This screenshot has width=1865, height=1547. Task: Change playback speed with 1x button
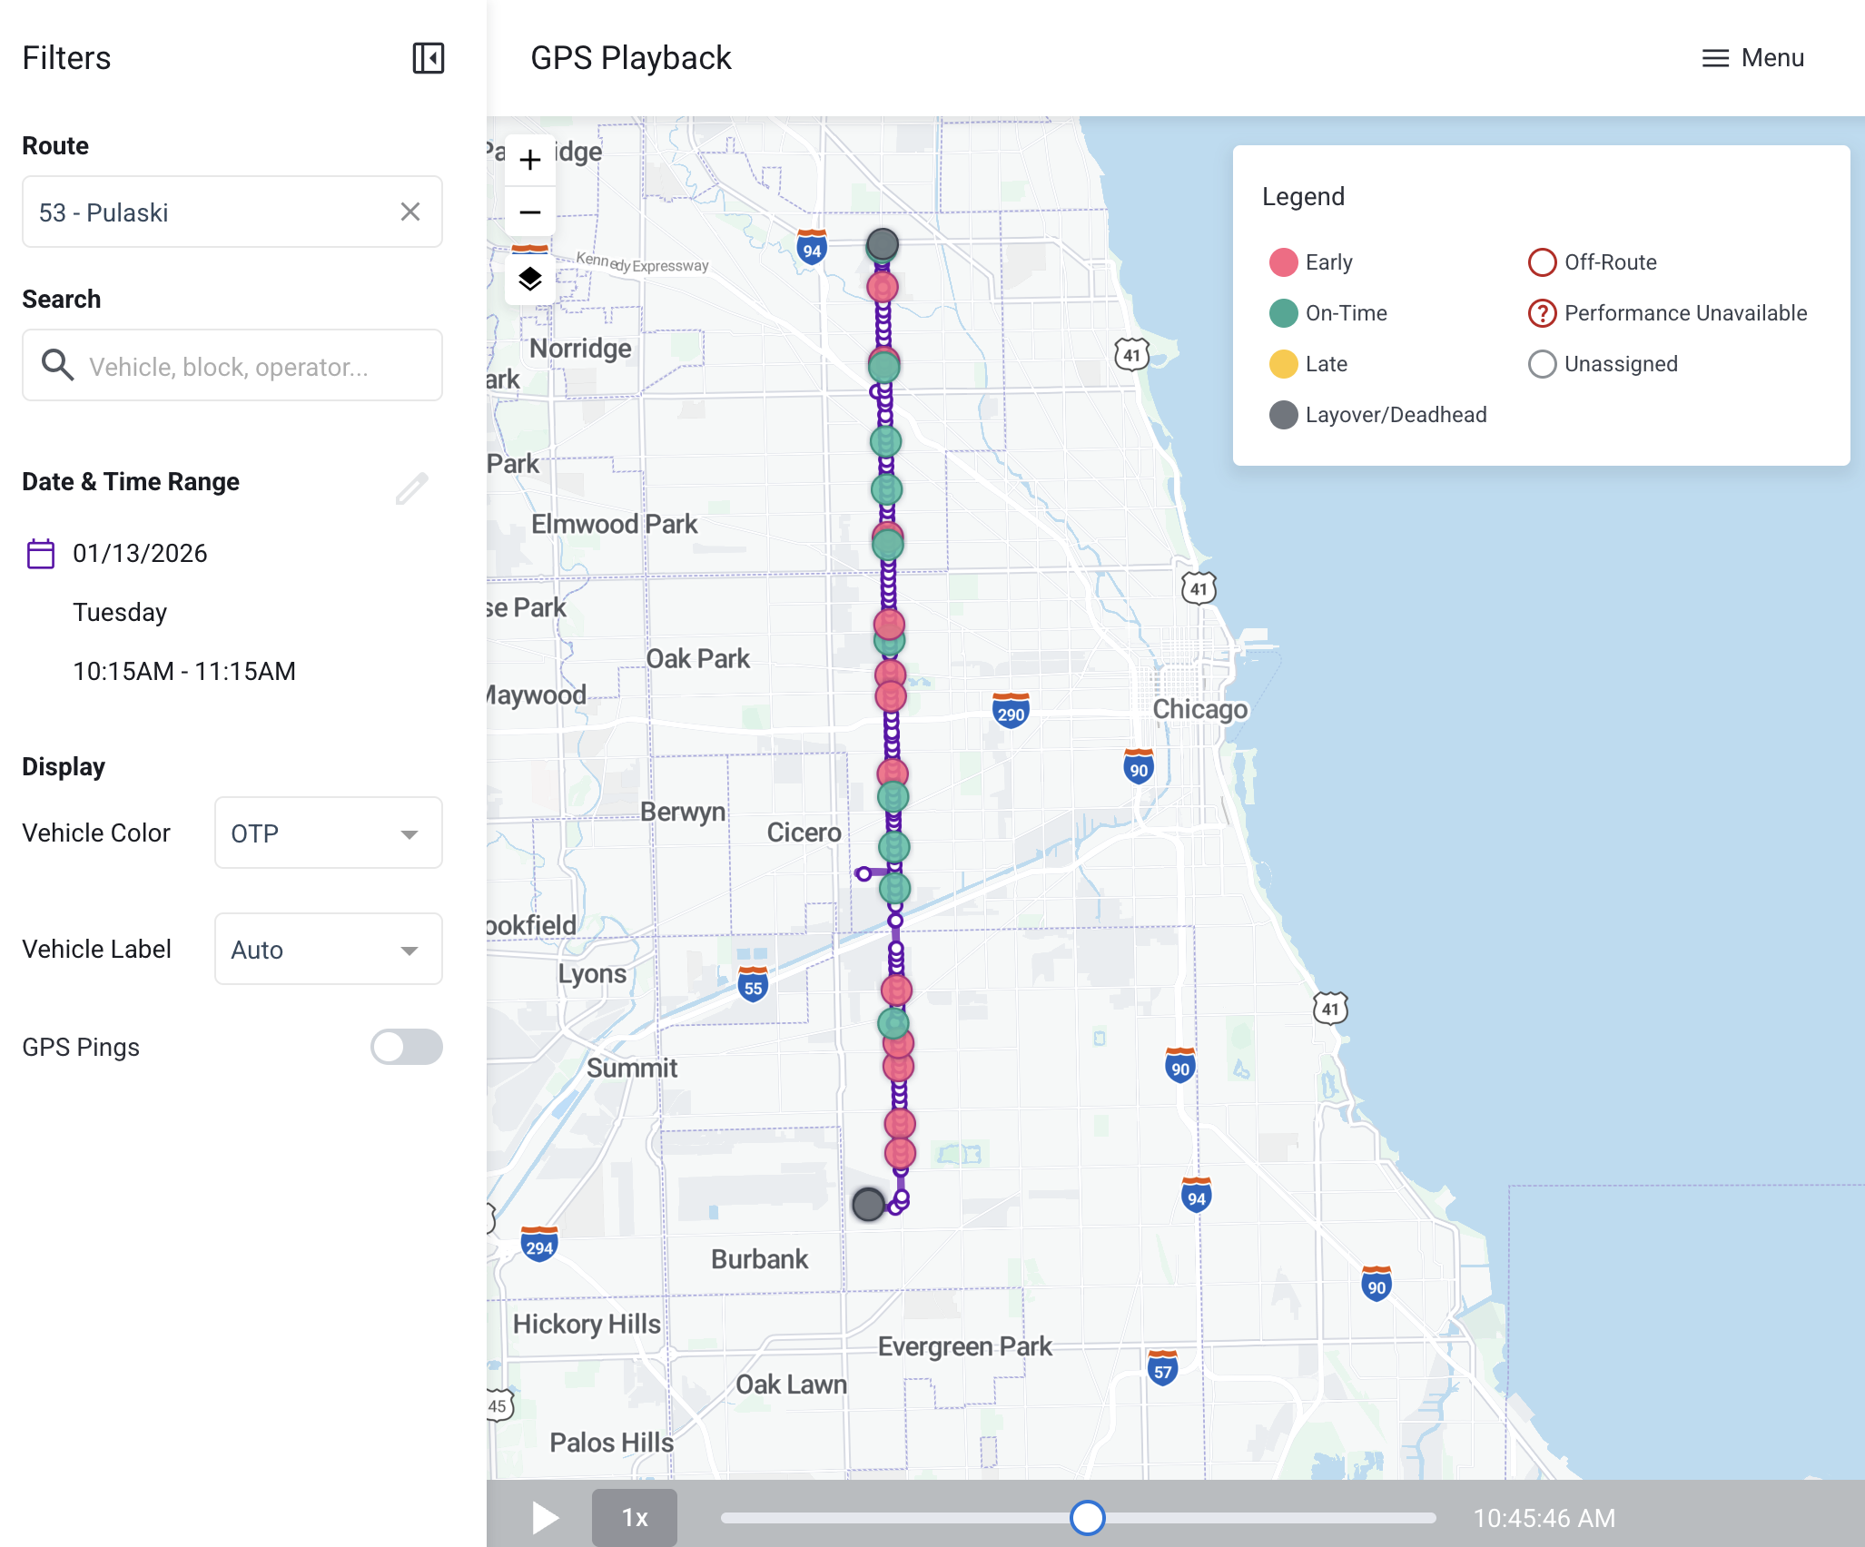(634, 1517)
